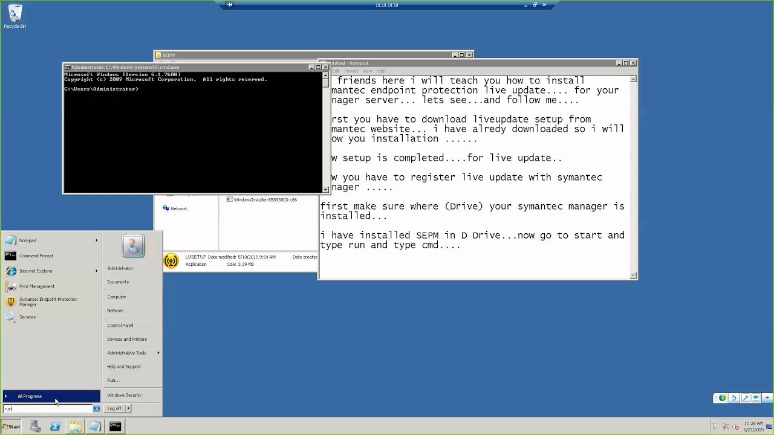The height and width of the screenshot is (435, 774).
Task: Open Computer from the Start menu
Action: (x=117, y=297)
